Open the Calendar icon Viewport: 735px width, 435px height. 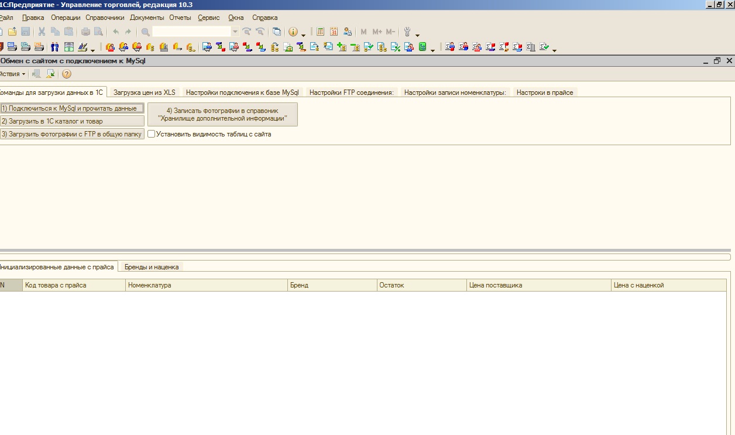tap(334, 32)
